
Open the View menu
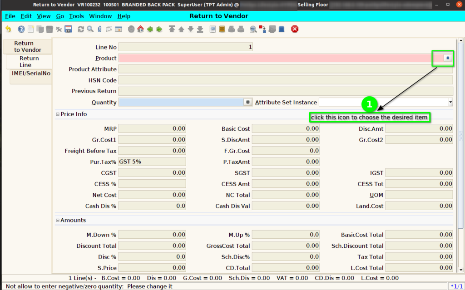point(44,16)
